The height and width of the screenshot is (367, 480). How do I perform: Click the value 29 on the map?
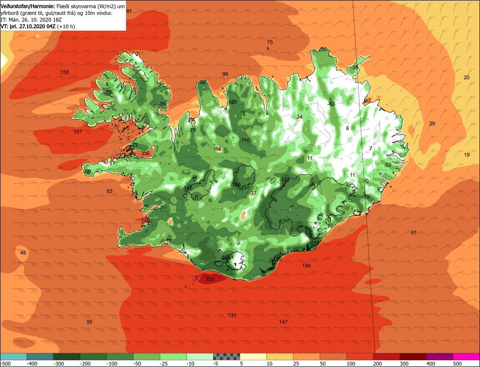point(432,123)
